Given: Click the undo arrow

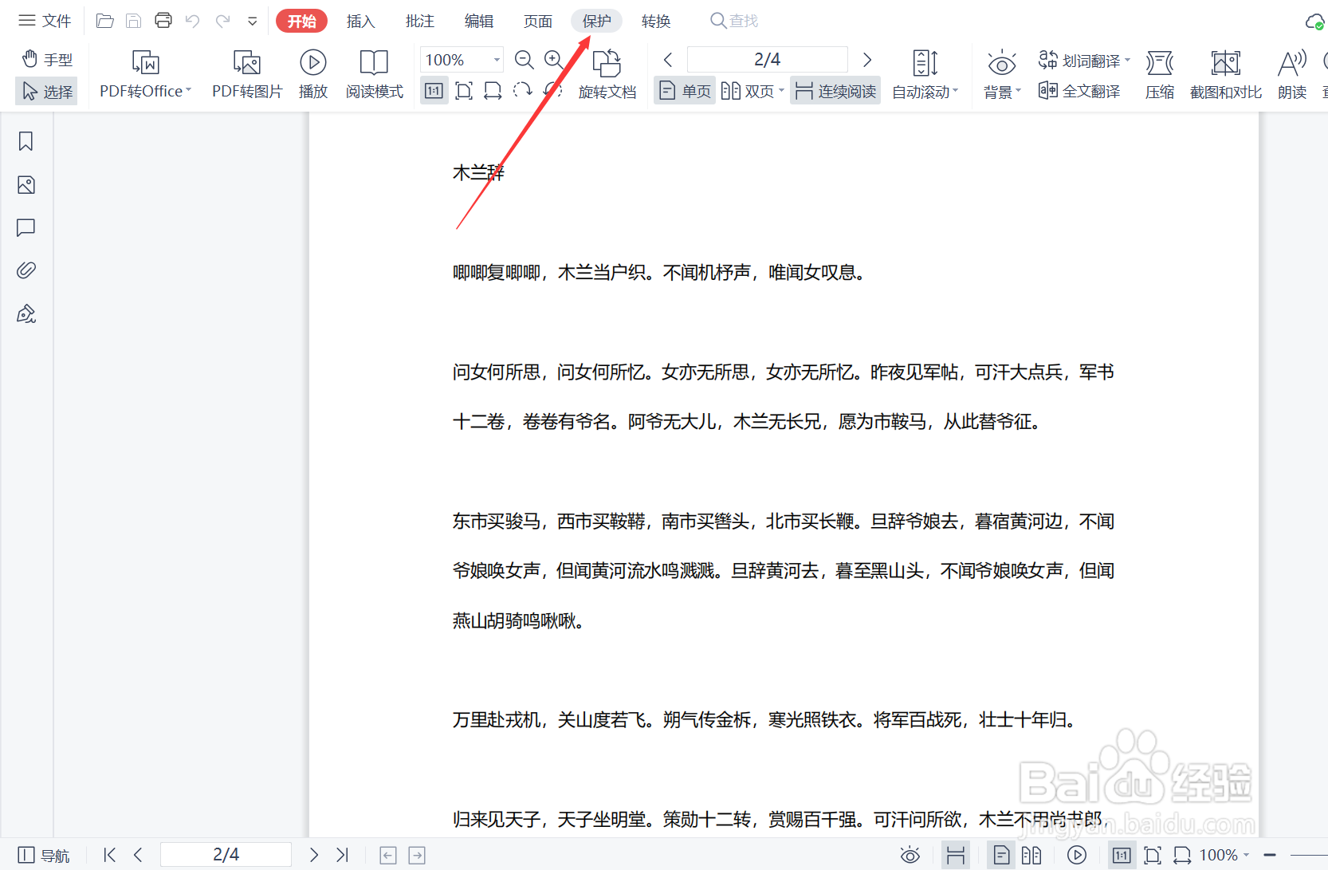Looking at the screenshot, I should (192, 21).
